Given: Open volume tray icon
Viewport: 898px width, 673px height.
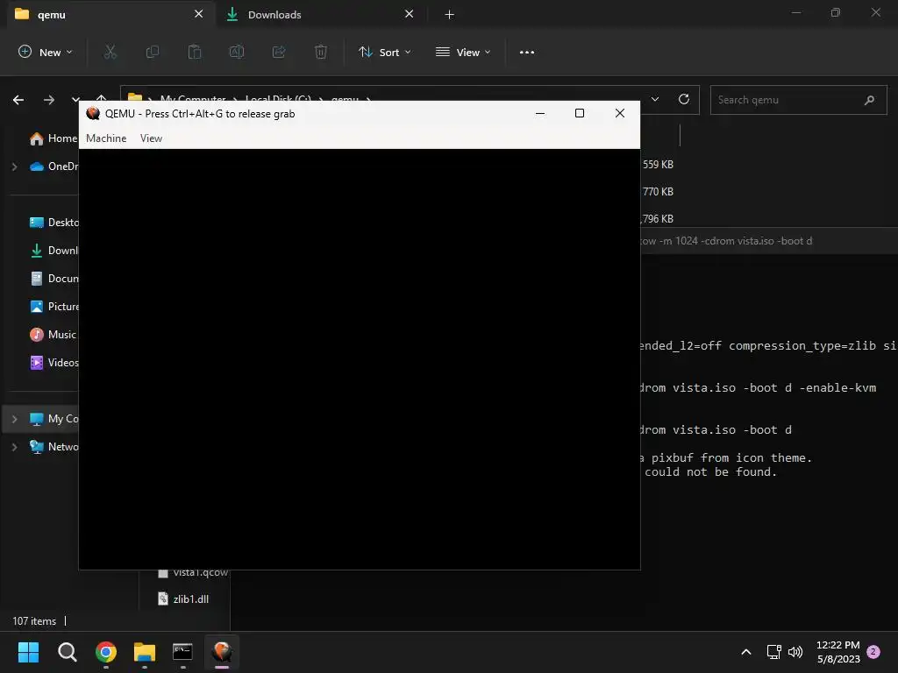Looking at the screenshot, I should click(x=795, y=652).
